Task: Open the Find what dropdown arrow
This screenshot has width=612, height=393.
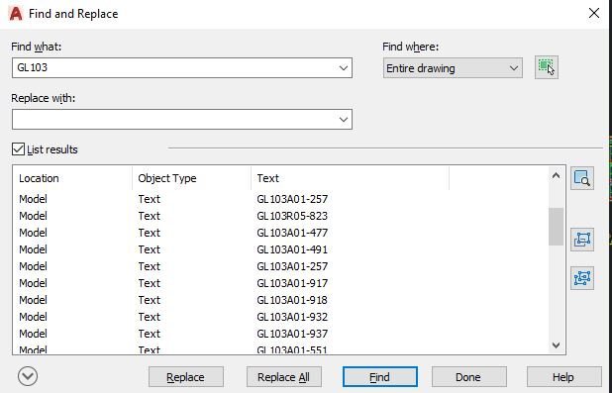Action: pyautogui.click(x=343, y=68)
